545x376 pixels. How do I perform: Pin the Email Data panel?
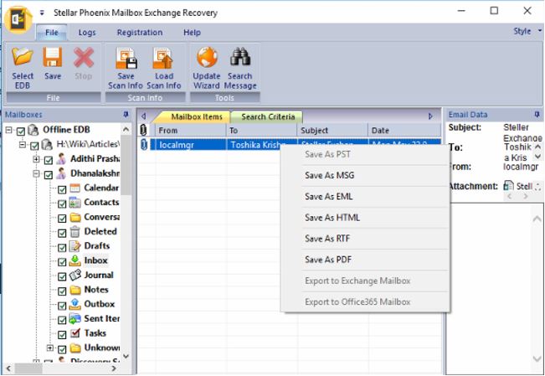(537, 114)
